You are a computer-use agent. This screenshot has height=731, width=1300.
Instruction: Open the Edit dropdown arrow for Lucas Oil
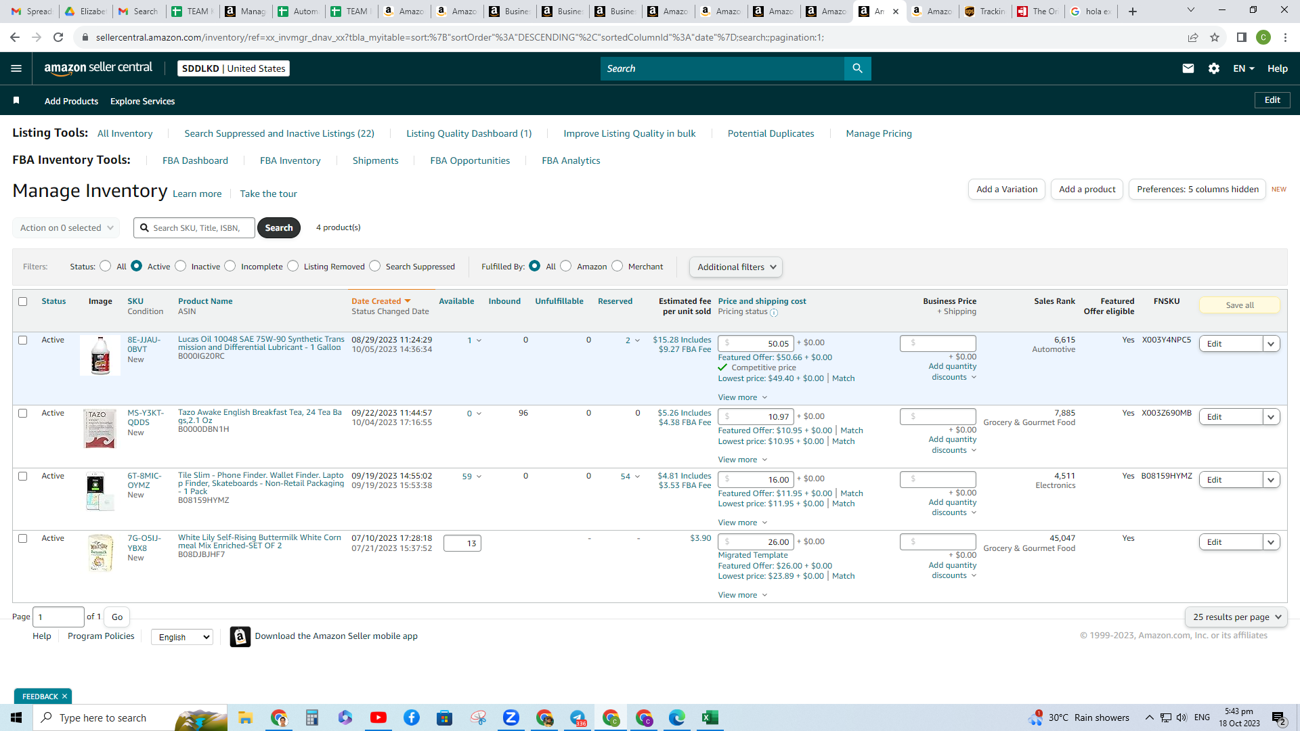click(x=1271, y=344)
